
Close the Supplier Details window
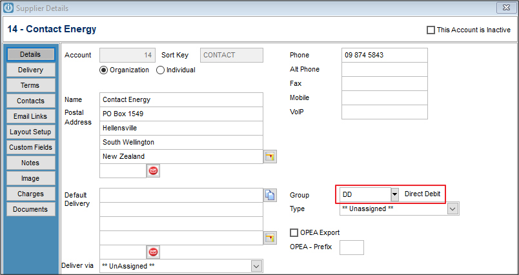click(505, 8)
